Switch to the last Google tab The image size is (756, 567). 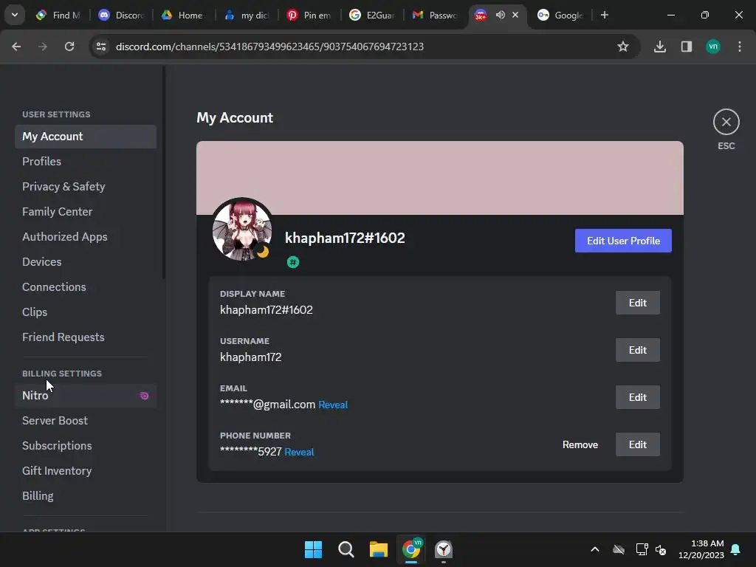point(561,15)
